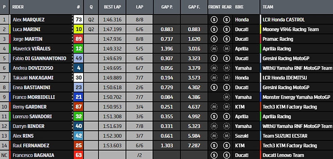The image size is (333, 159).
Task: Click Andrea Dovizioso's rear medium tyre icon
Action: [226, 68]
